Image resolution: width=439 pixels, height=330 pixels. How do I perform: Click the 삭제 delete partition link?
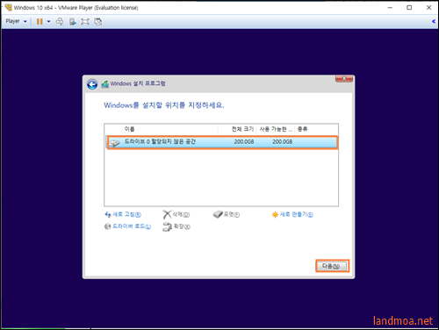[x=176, y=215]
